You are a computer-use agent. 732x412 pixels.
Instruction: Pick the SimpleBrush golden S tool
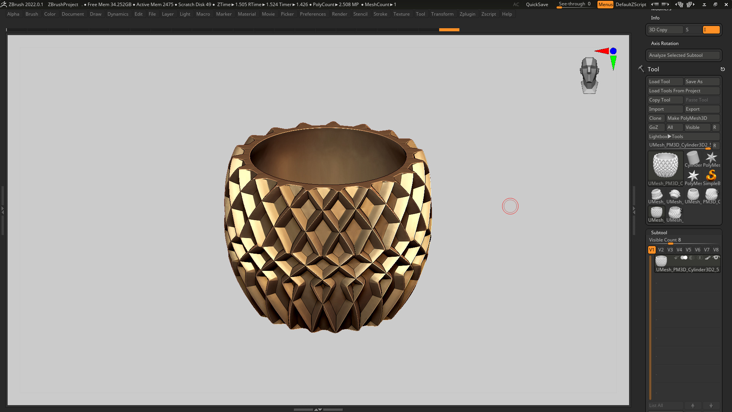click(711, 177)
